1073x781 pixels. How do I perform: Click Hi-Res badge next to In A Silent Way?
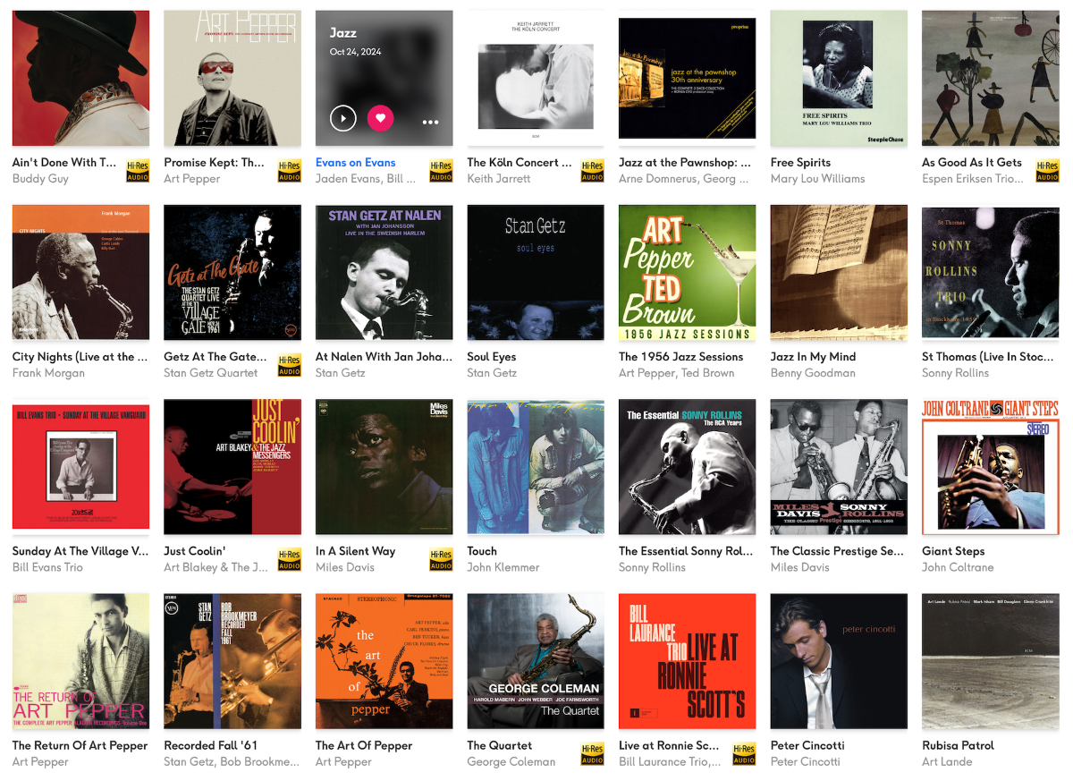pos(441,560)
